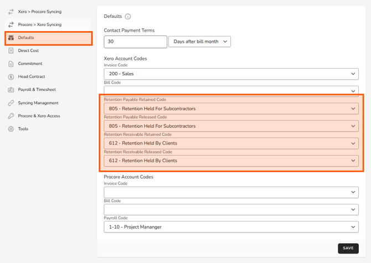Click the Commitment document icon
Image resolution: width=371 pixels, height=263 pixels.
click(x=11, y=64)
